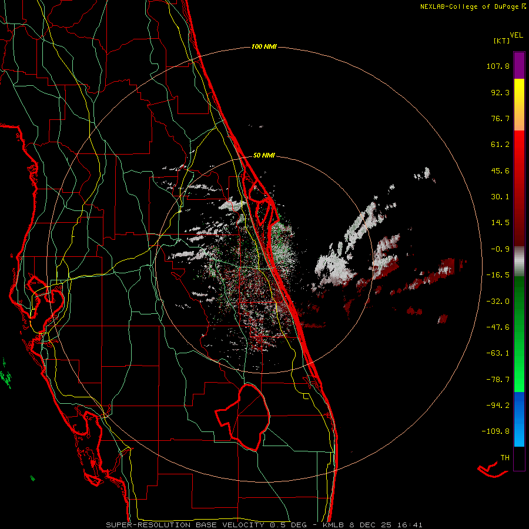This screenshot has width=529, height=529.
Task: Select the -47.6 scale value
Action: tap(498, 327)
